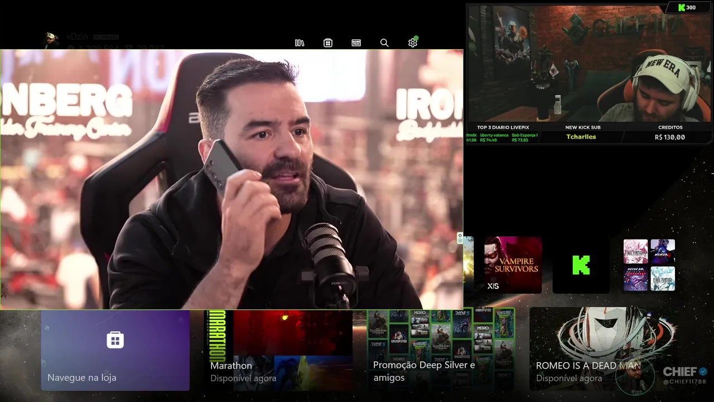Click the CREDITOS label

tap(670, 127)
